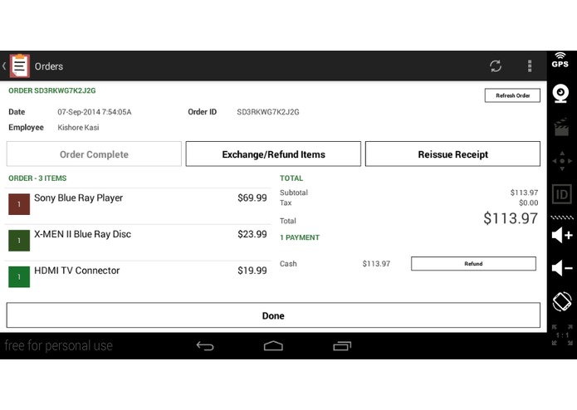Viewport: 577px width, 410px height.
Task: Click the 1 PAYMENT heading
Action: [300, 237]
